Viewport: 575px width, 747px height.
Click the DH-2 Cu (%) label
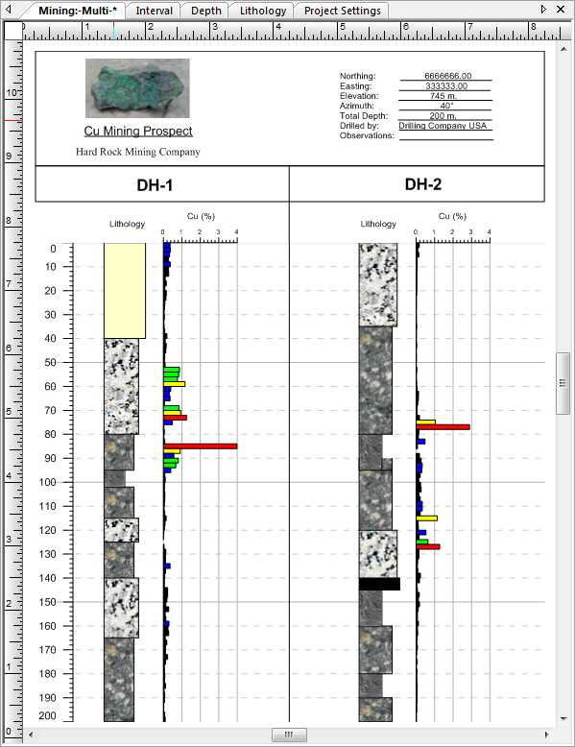pyautogui.click(x=452, y=216)
